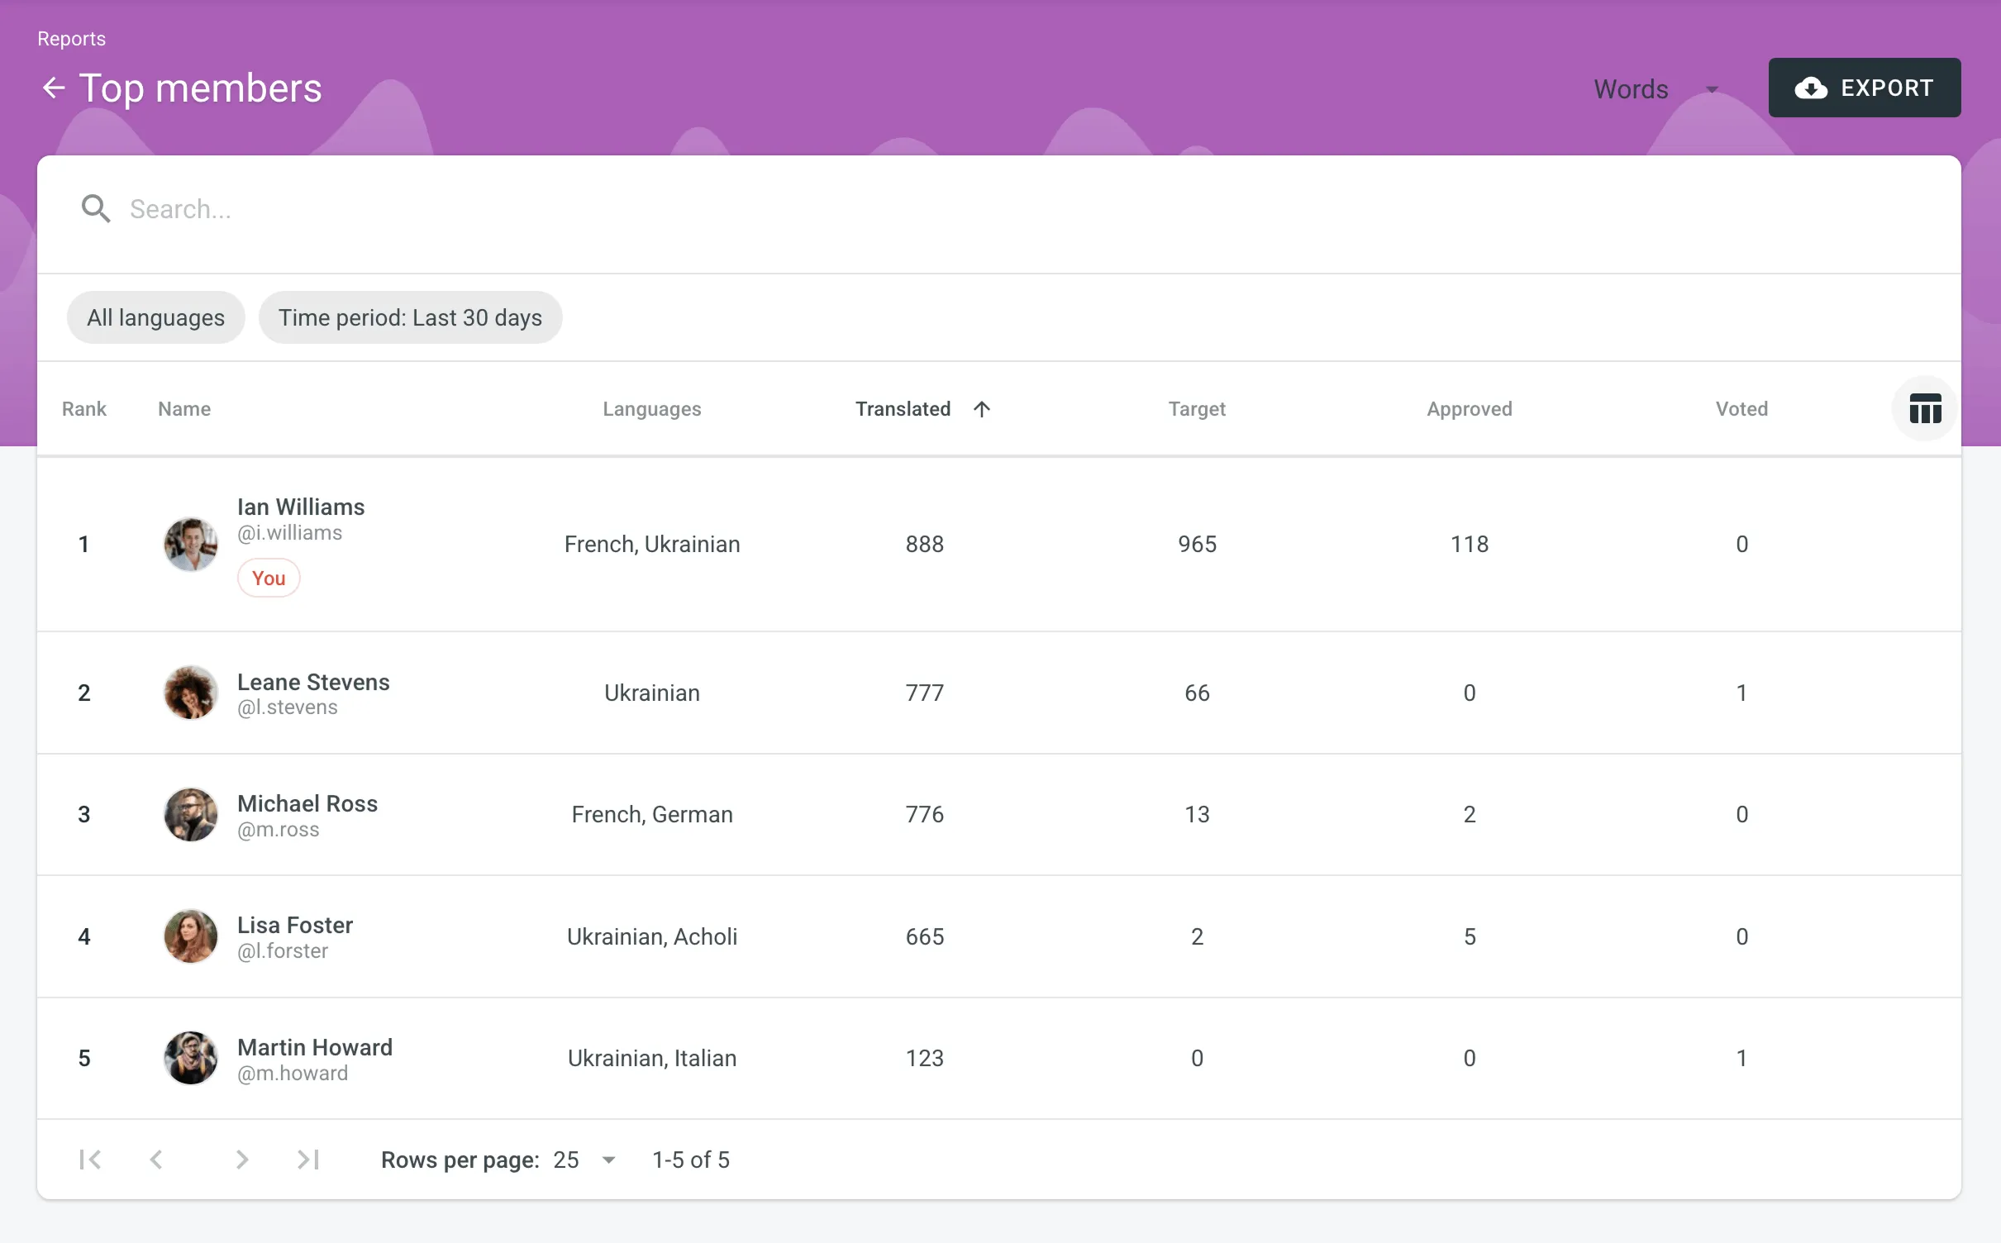Sort by the Target column header

tap(1196, 409)
